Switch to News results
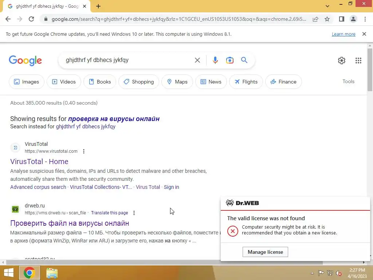373x280 pixels. pos(211,82)
